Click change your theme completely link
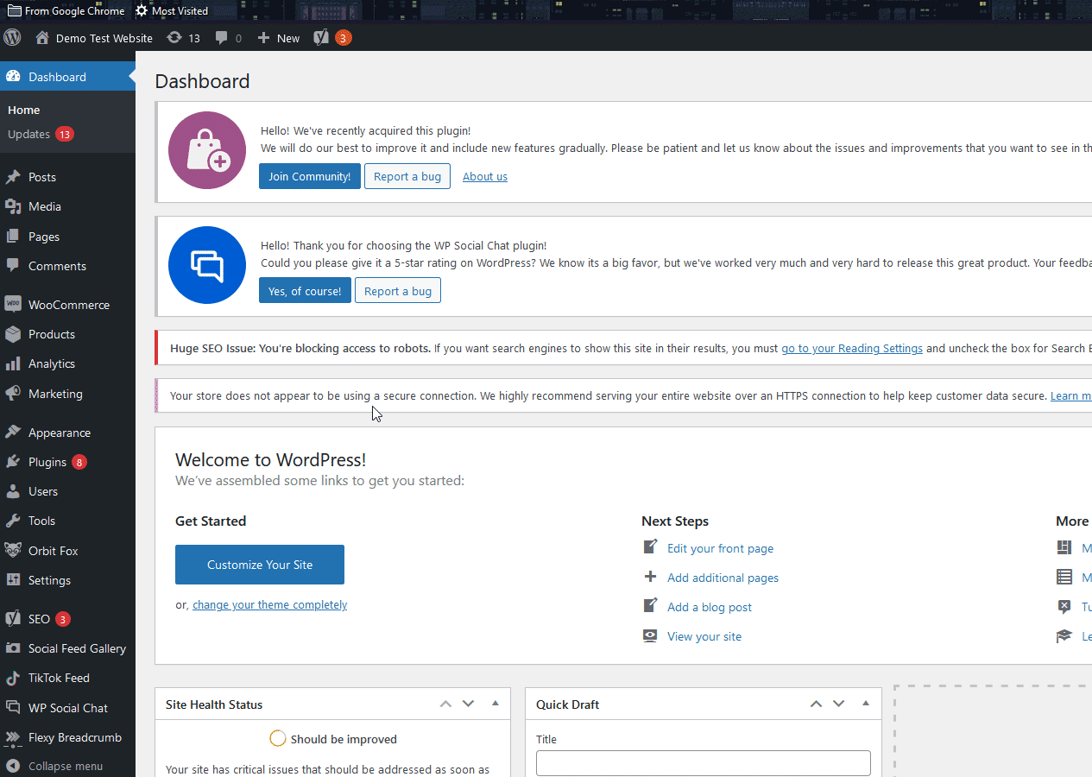 (269, 604)
